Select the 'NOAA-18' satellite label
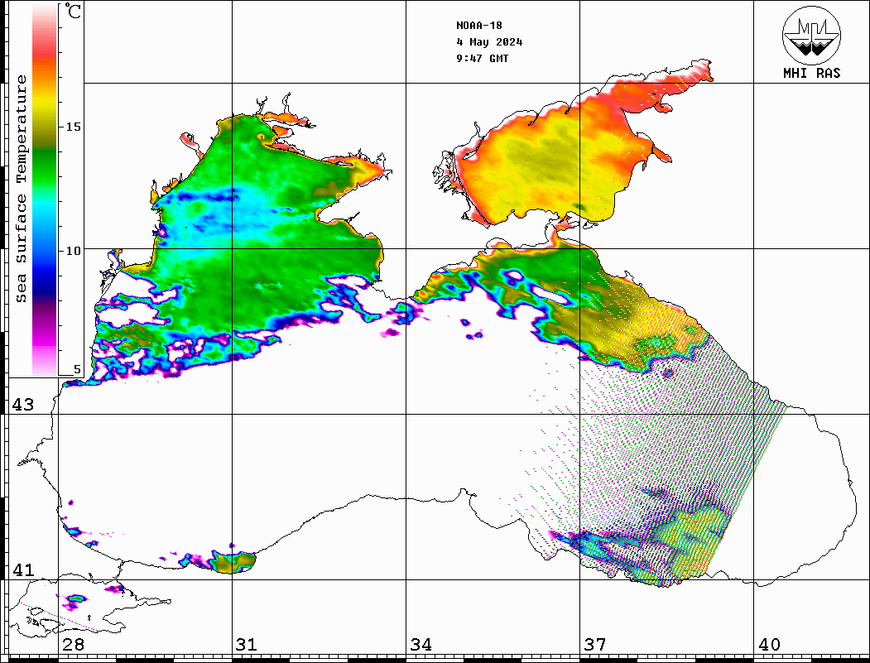 pos(479,26)
